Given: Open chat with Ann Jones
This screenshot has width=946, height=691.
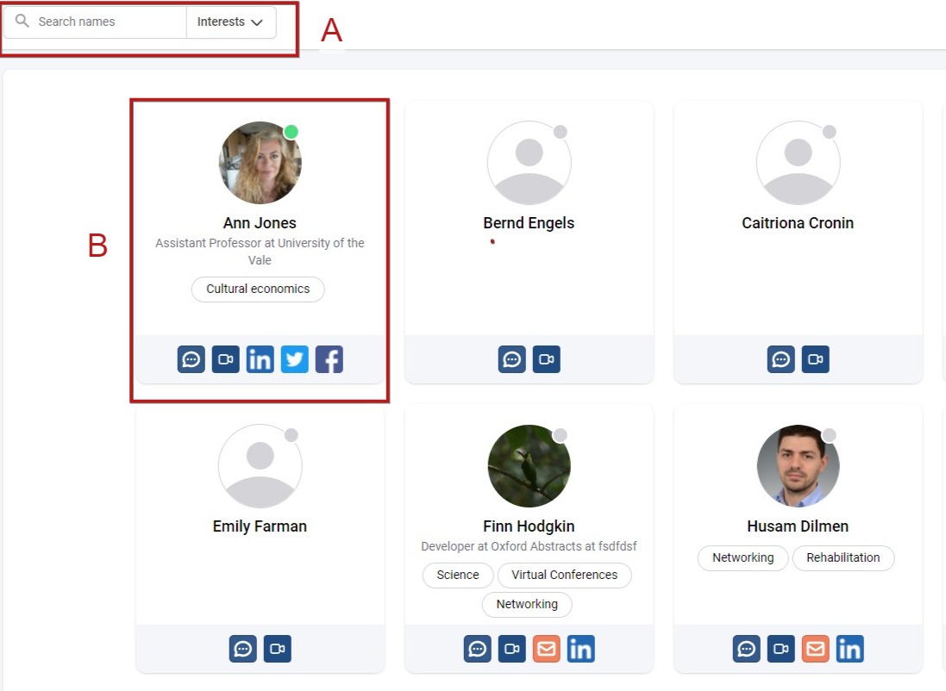Looking at the screenshot, I should tap(191, 359).
